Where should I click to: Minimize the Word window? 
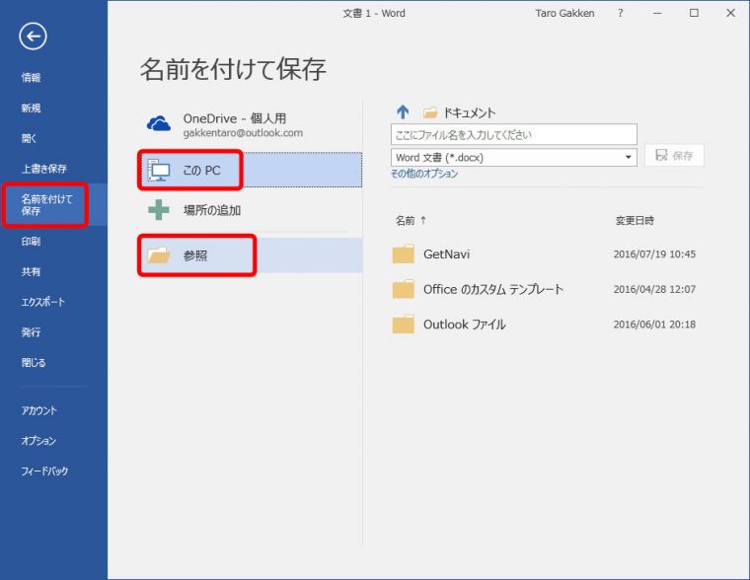click(x=657, y=14)
